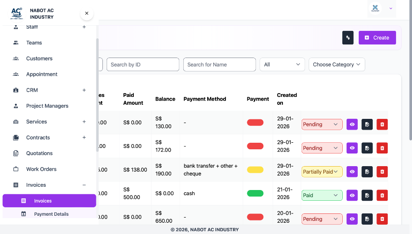
Task: Click the Services sidebar icon
Action: click(x=16, y=122)
